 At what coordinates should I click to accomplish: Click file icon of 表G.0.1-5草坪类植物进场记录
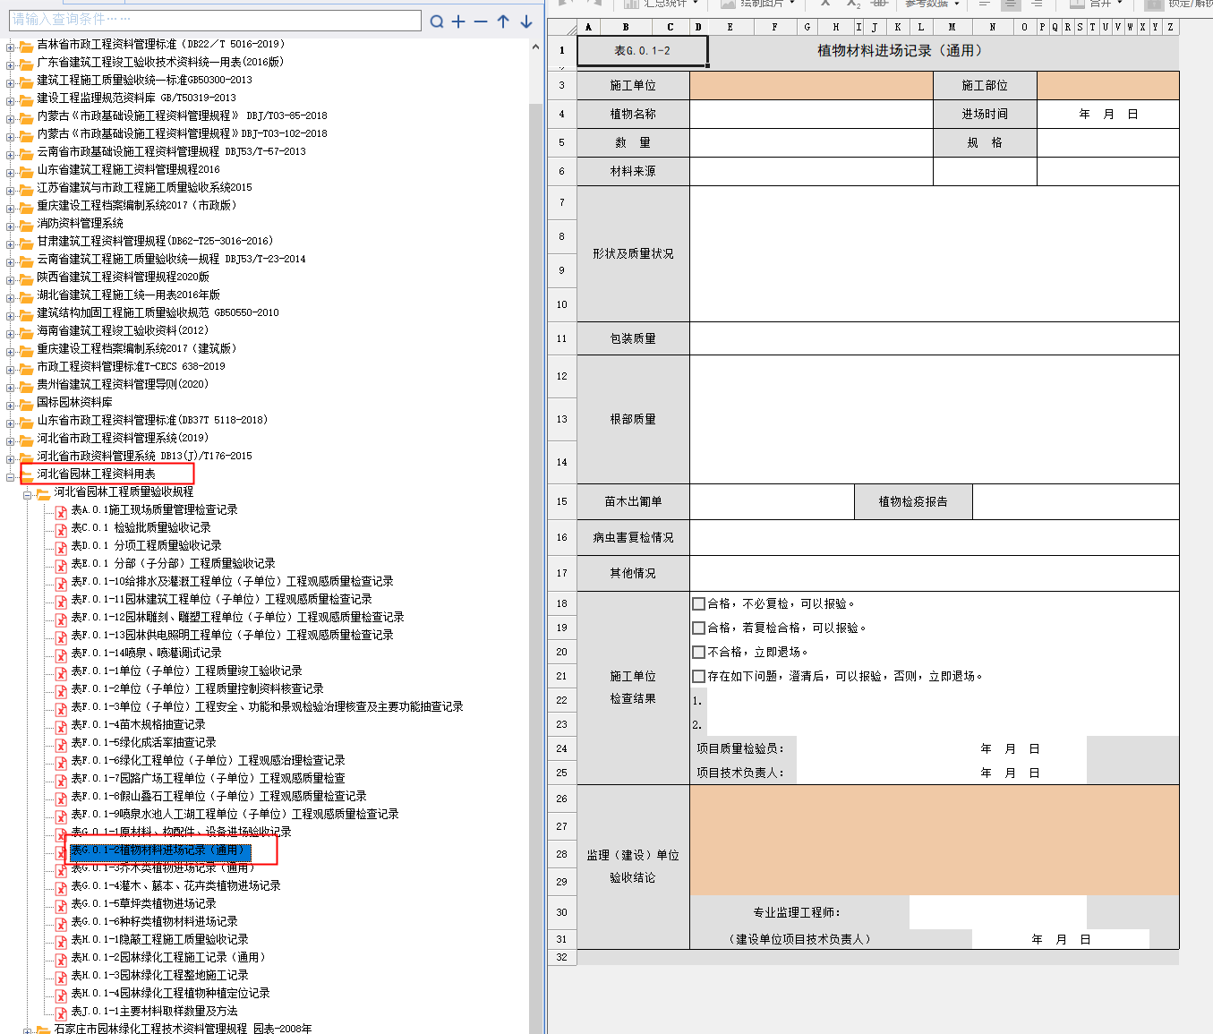coord(61,906)
